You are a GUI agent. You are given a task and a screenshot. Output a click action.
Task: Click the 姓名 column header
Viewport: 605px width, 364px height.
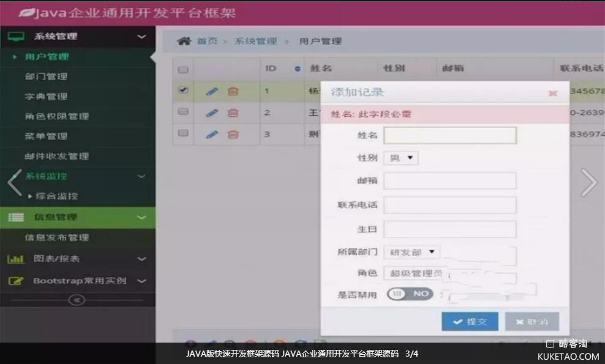pos(321,69)
